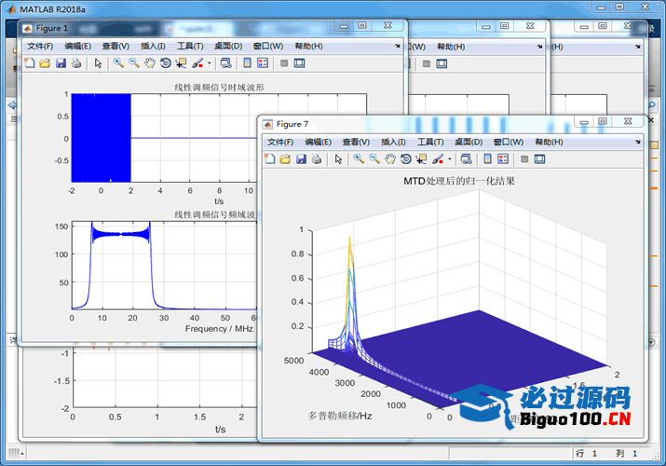
Task: Click plot title 线性调频信号时域波形
Action: [219, 87]
